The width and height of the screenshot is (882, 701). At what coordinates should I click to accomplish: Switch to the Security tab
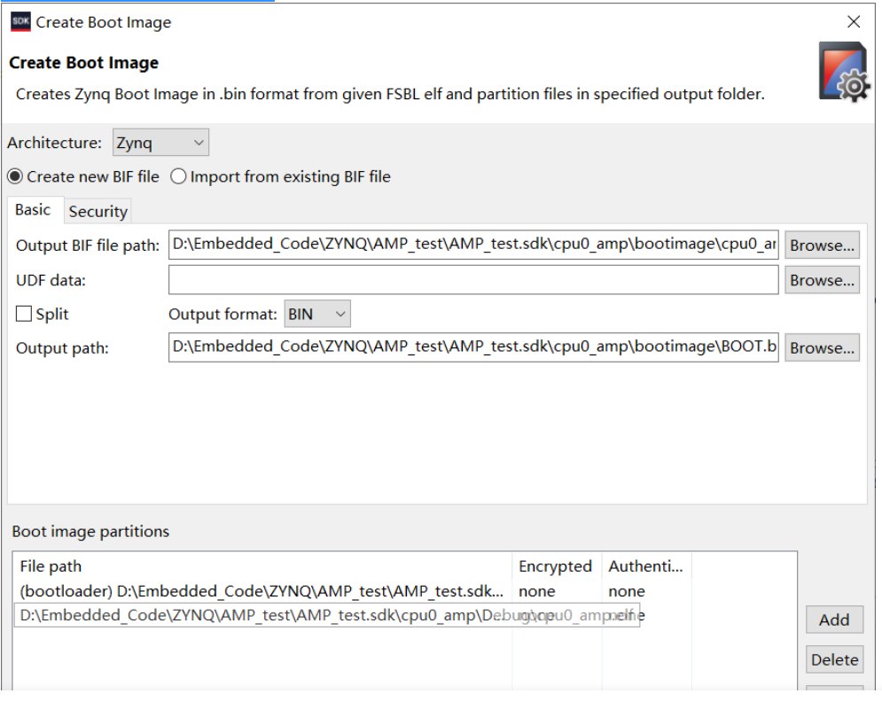click(98, 211)
